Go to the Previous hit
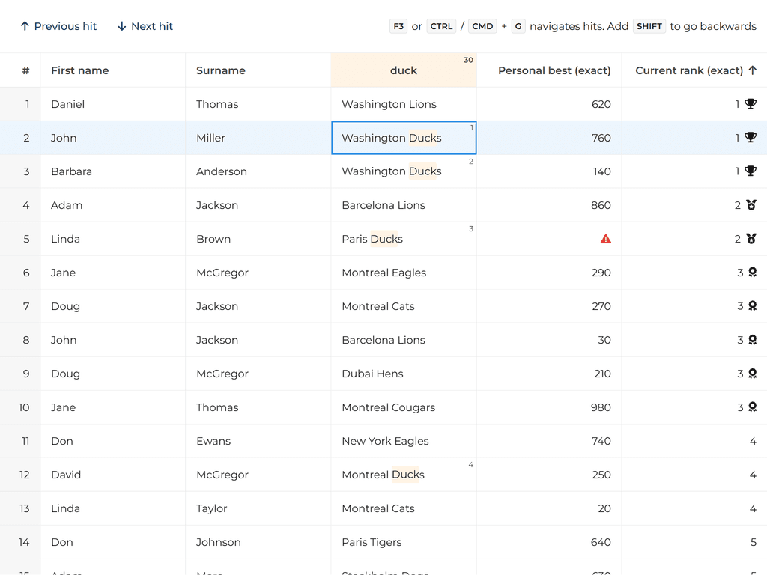The image size is (767, 575). pyautogui.click(x=58, y=26)
